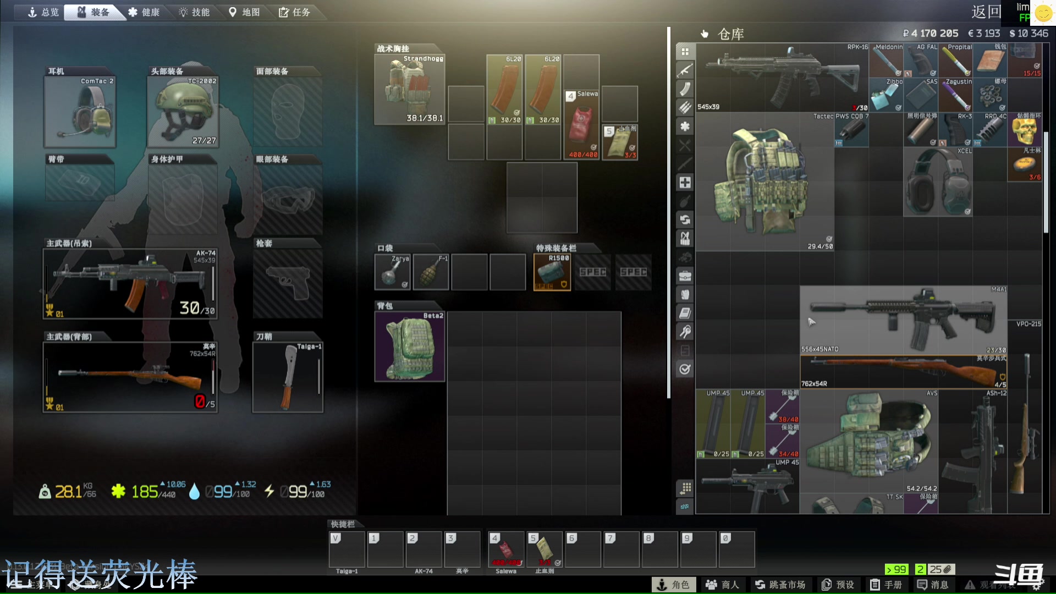Click the auto-sort stash icon at sidebar bottom
The width and height of the screenshot is (1056, 594).
(x=685, y=507)
